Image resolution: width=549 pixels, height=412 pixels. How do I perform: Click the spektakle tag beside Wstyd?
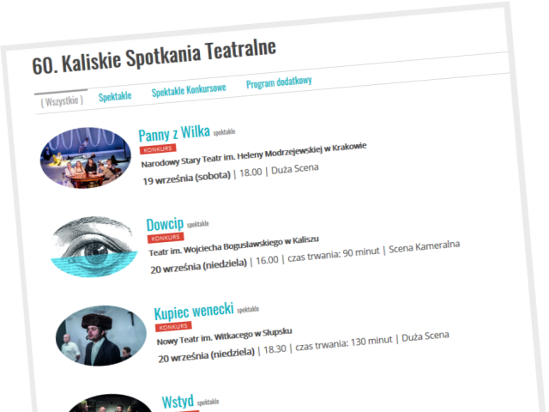208,402
